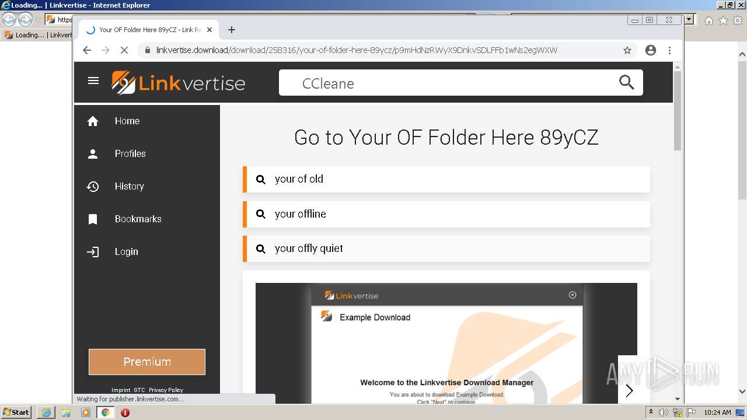This screenshot has height=420, width=747.
Task: Click the taskbar clock showing 10:24 AM
Action: click(x=717, y=412)
